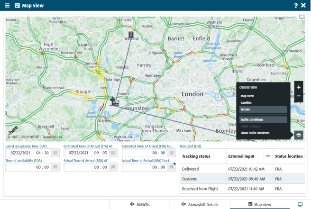311x209 pixels.
Task: Click the Time of availability date field
Action: (x=20, y=167)
